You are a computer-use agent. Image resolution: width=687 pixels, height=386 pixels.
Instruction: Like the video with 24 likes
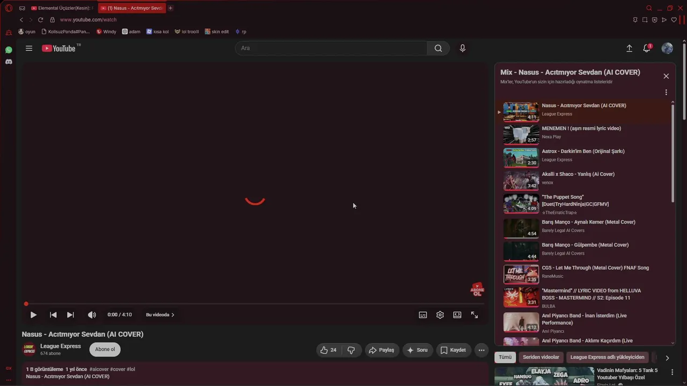(328, 350)
